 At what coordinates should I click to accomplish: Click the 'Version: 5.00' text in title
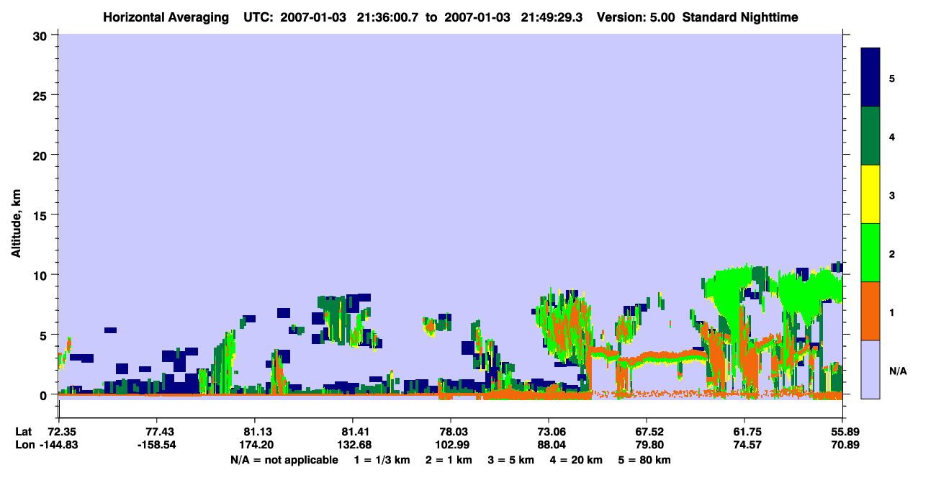click(636, 17)
